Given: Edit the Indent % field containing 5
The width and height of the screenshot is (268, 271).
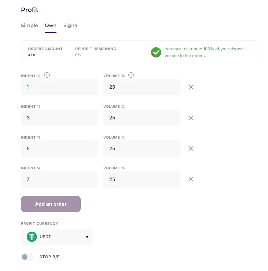Looking at the screenshot, I should point(59,149).
